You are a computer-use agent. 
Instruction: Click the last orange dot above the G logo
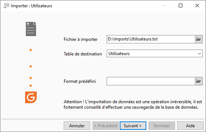31,86
